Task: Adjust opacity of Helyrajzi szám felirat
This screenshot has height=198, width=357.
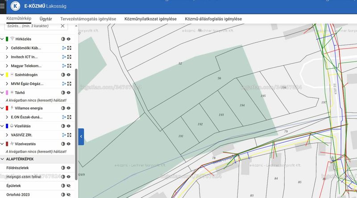Action: tap(63, 177)
